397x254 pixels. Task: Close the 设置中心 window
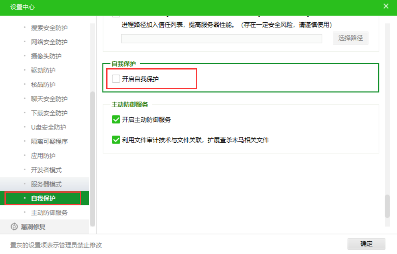point(386,6)
